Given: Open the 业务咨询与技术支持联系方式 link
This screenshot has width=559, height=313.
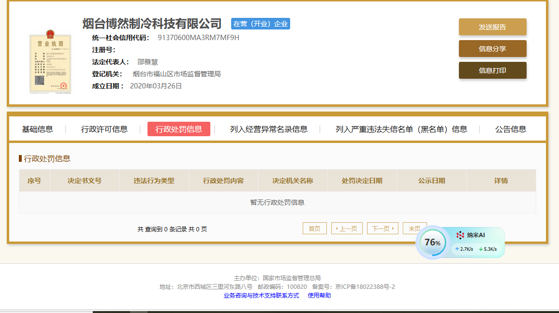Looking at the screenshot, I should pos(261,296).
